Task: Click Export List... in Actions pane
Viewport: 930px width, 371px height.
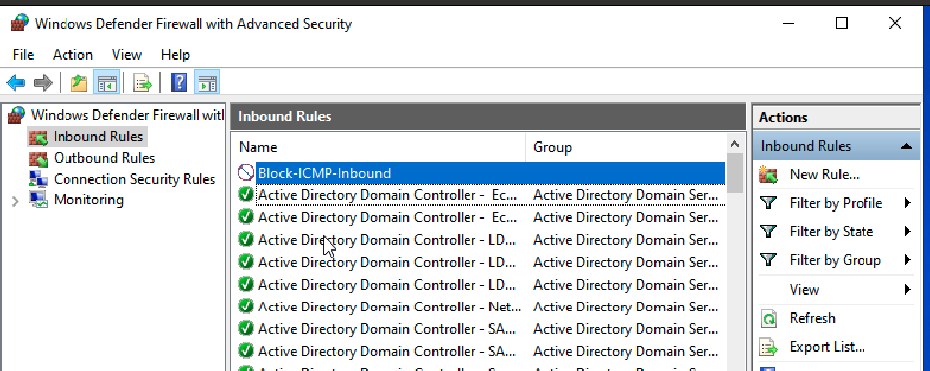Action: (x=827, y=347)
